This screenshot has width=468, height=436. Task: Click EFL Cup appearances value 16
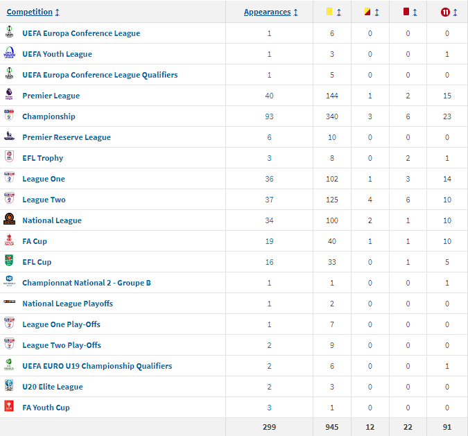pyautogui.click(x=269, y=262)
